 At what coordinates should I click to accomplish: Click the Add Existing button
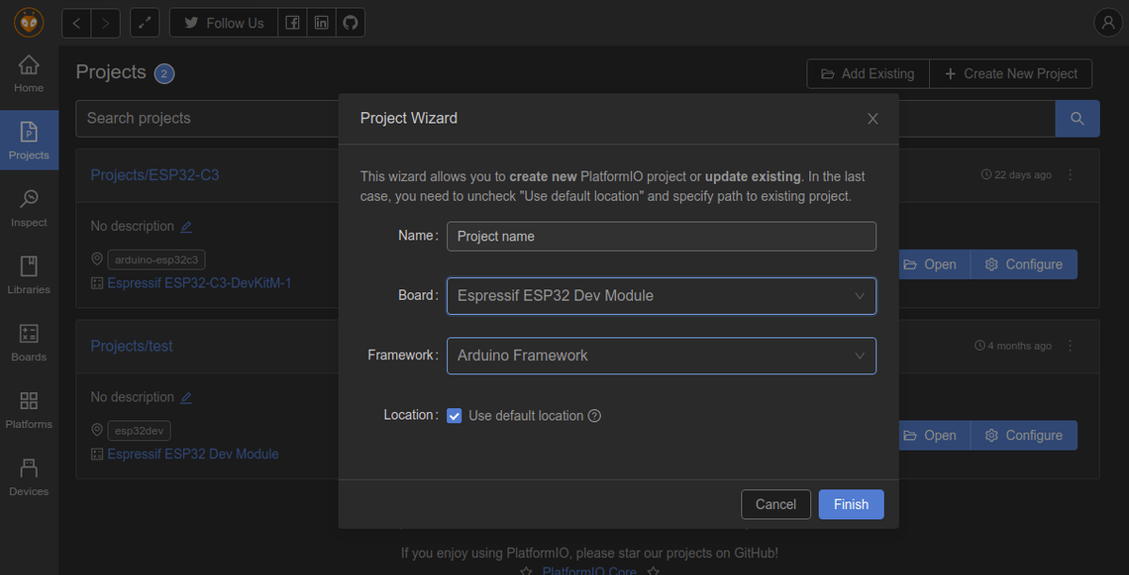point(868,74)
